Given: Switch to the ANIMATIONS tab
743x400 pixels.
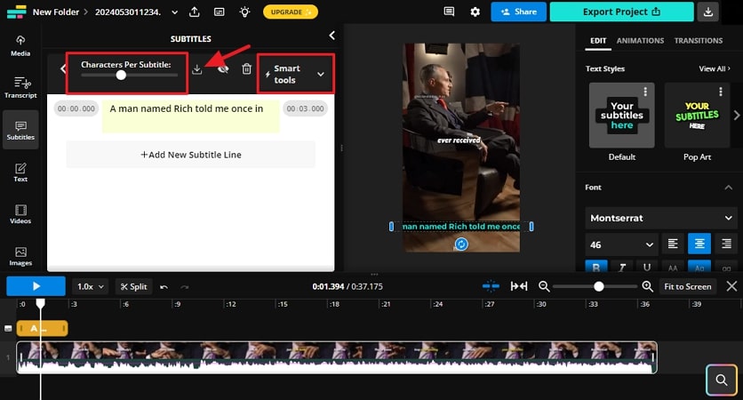Looking at the screenshot, I should pyautogui.click(x=640, y=41).
